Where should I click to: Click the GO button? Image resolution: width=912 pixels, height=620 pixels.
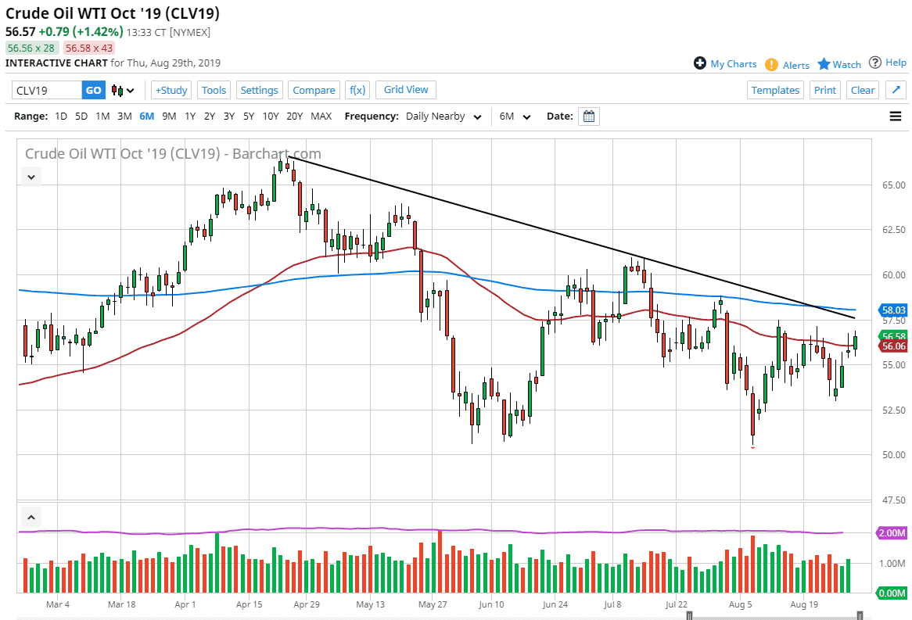point(93,90)
